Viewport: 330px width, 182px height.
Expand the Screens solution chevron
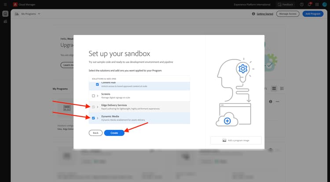[97, 96]
